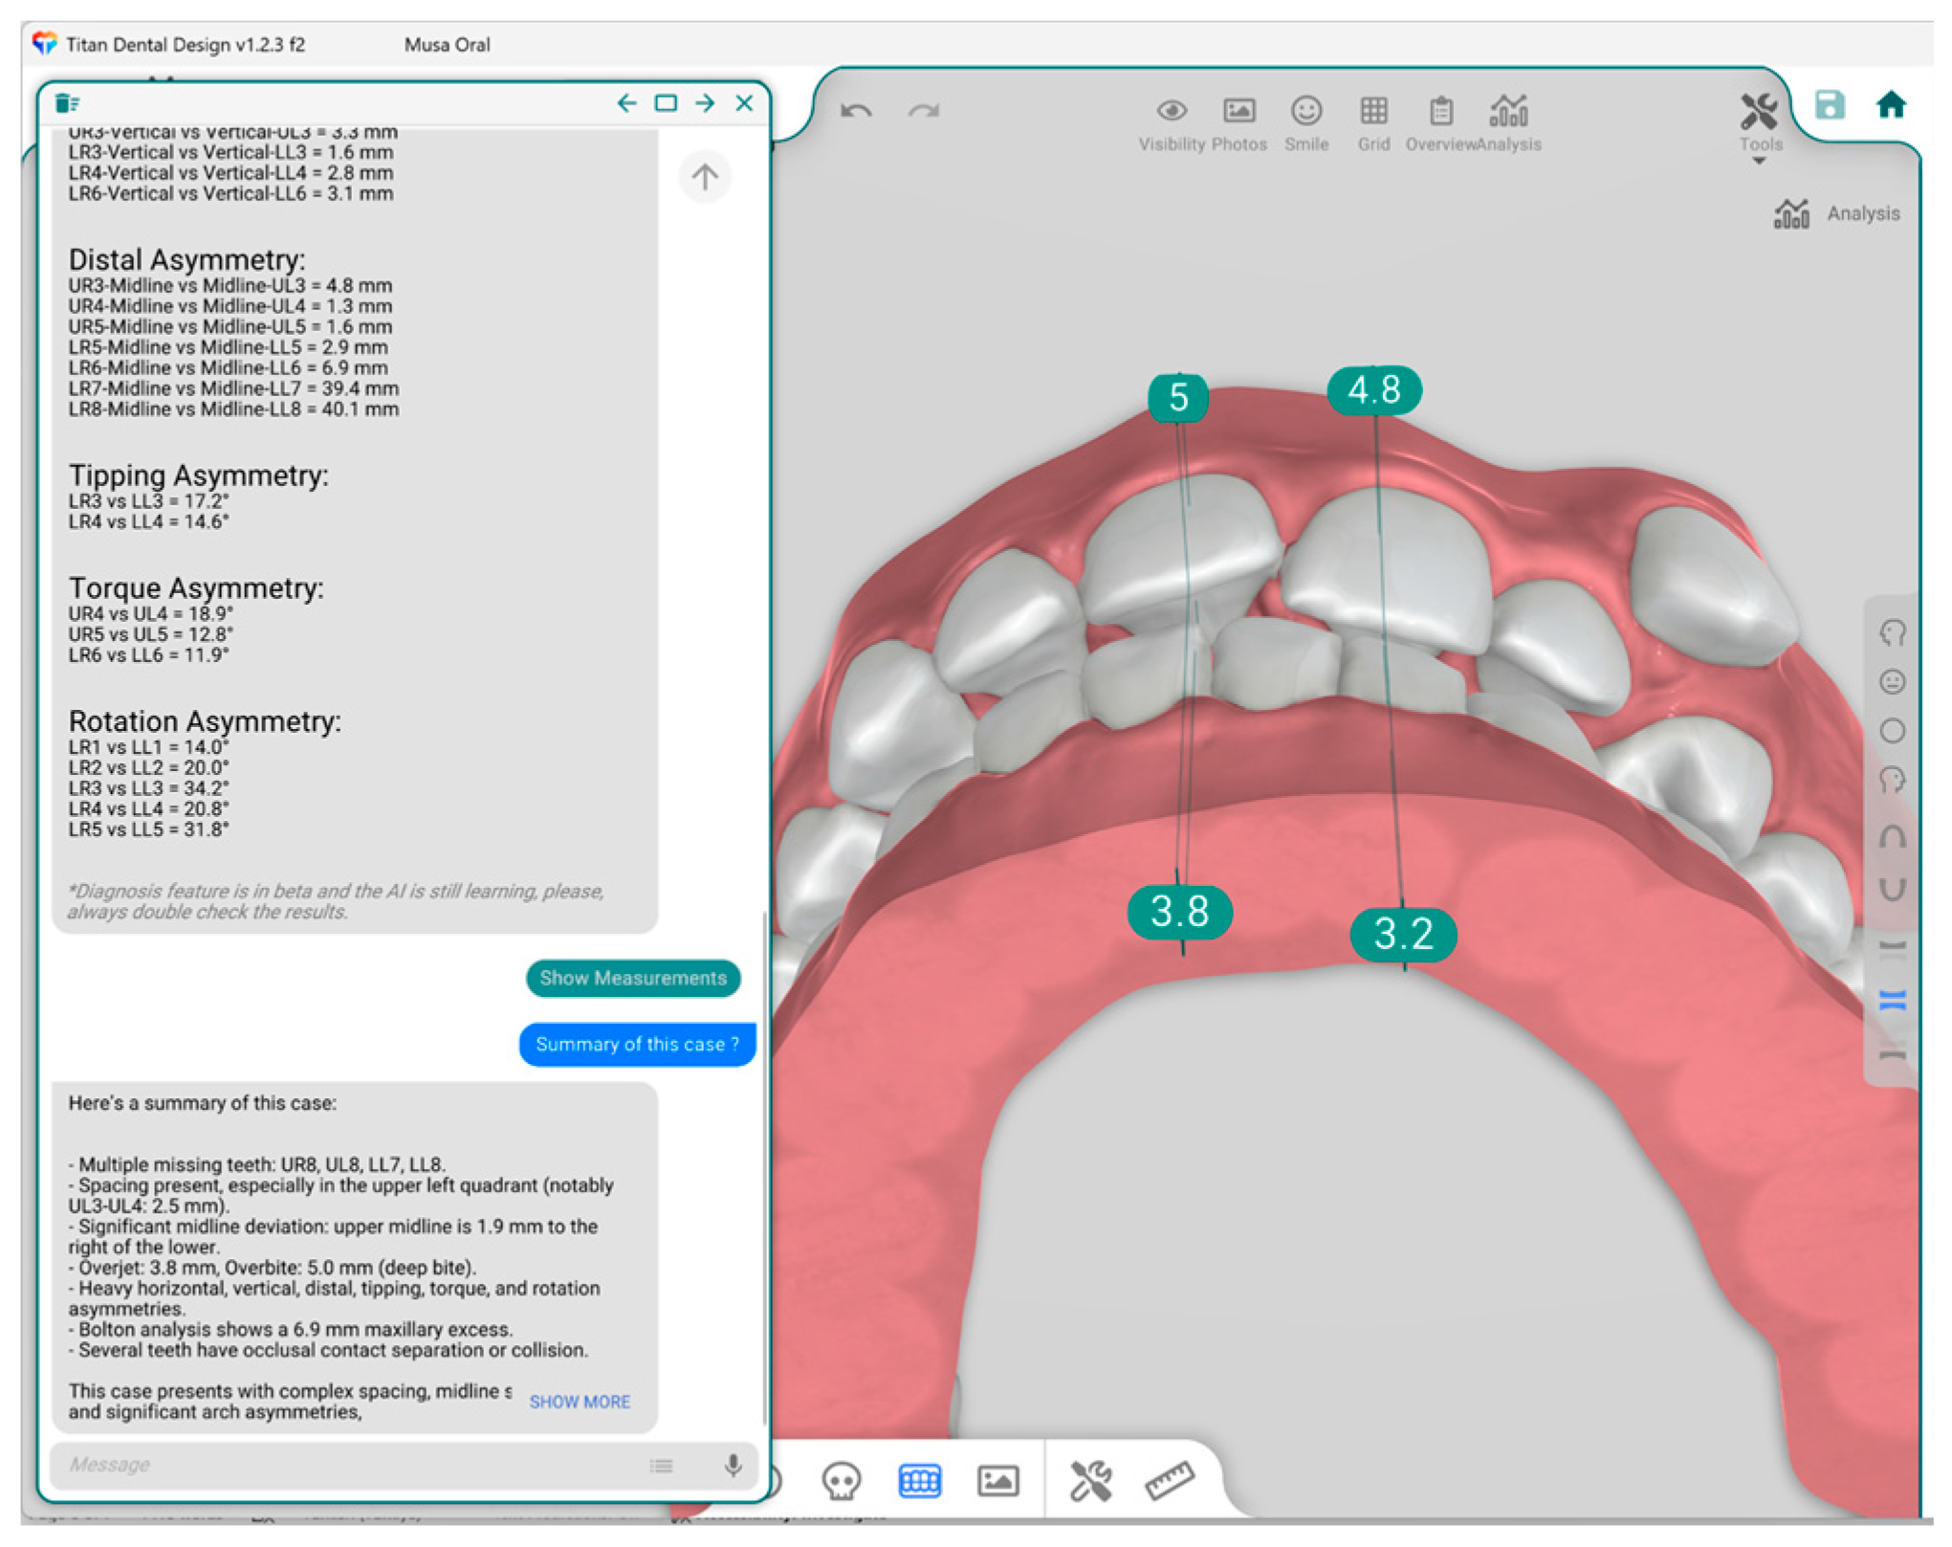
Task: Click the save disk icon
Action: 1829,105
